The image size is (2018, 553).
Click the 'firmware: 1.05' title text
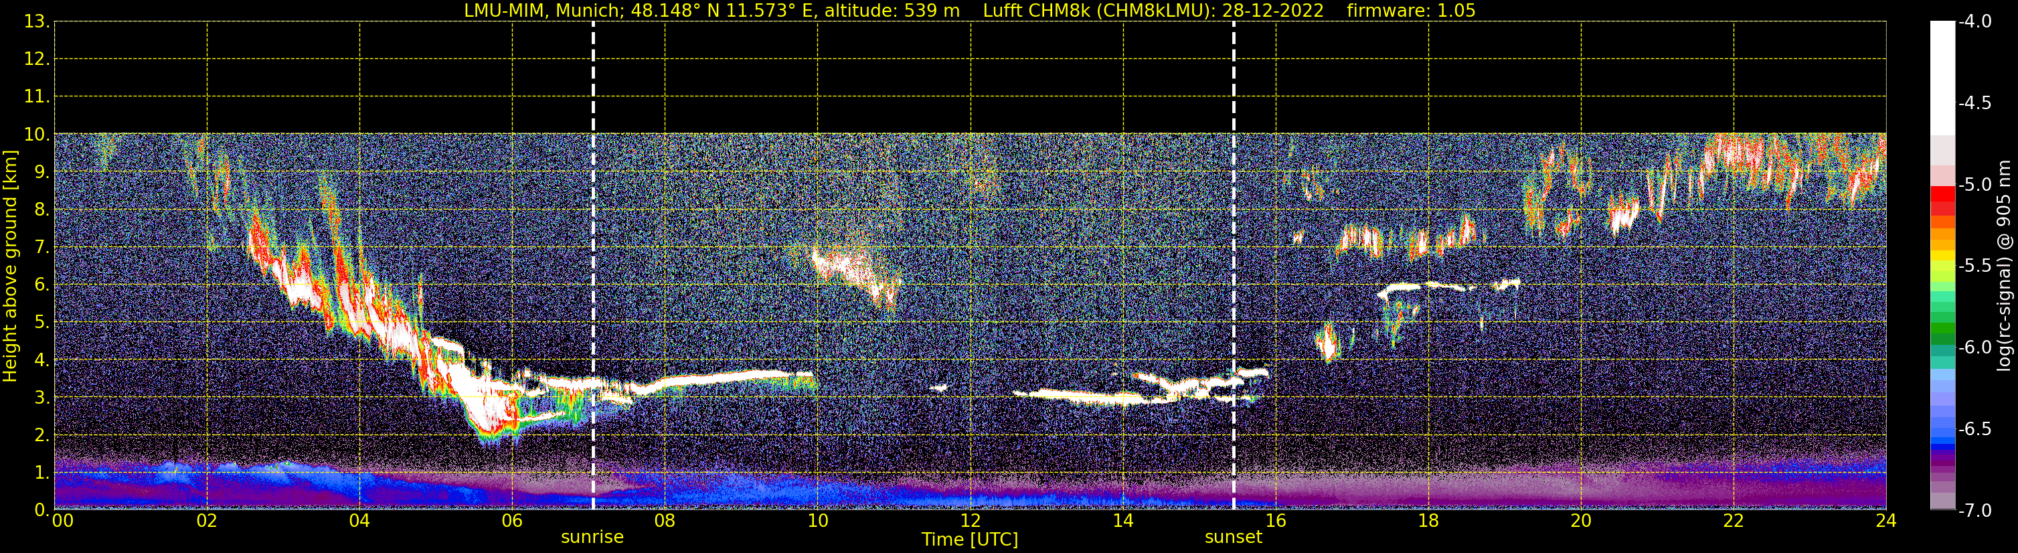click(1411, 11)
